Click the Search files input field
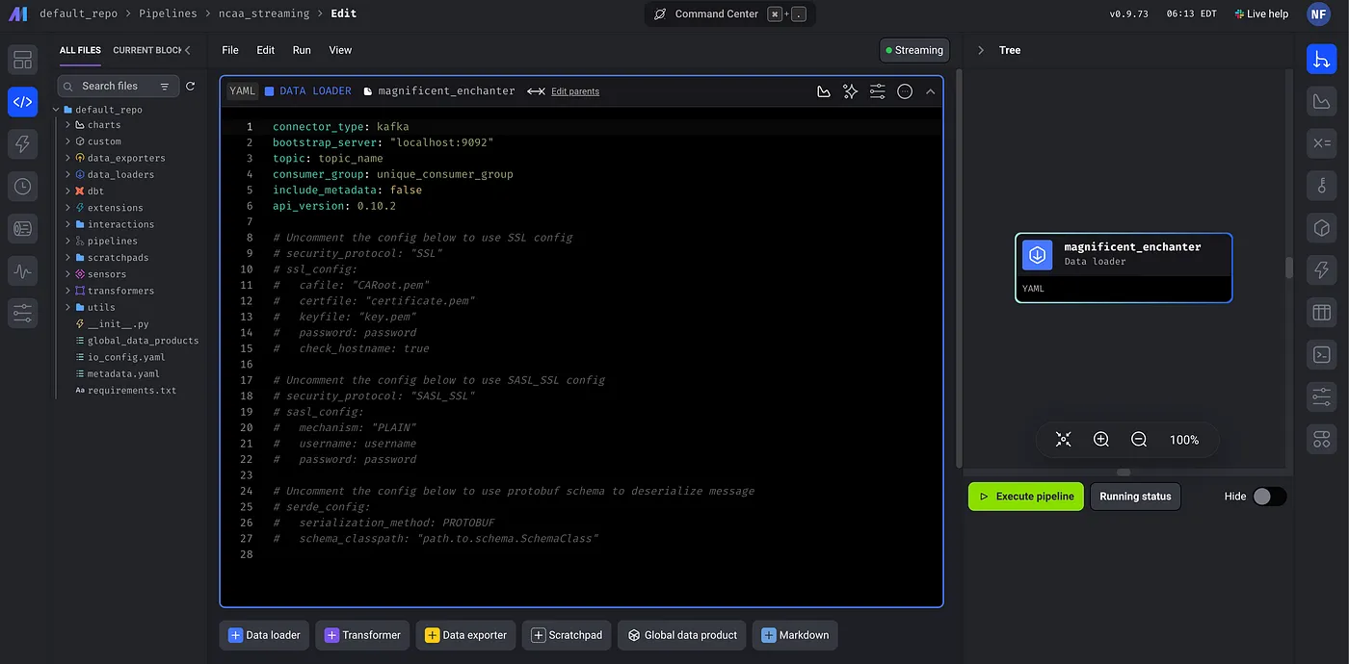The width and height of the screenshot is (1349, 664). click(118, 87)
